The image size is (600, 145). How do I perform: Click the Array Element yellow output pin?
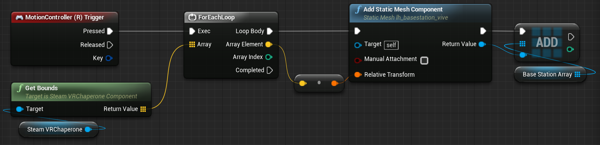click(x=269, y=44)
